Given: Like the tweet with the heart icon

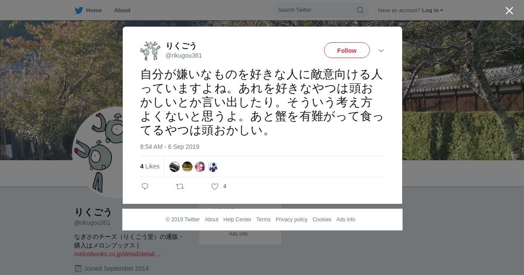Looking at the screenshot, I should (215, 186).
